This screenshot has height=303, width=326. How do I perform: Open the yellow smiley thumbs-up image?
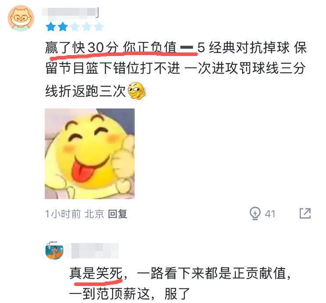pos(90,153)
